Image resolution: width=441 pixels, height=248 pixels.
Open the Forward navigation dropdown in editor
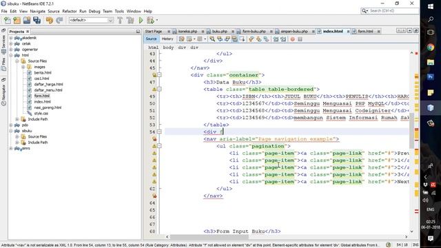pyautogui.click(x=205, y=39)
